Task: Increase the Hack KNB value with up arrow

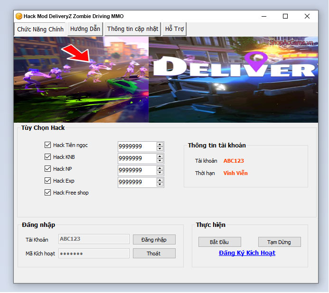Action: 160,156
